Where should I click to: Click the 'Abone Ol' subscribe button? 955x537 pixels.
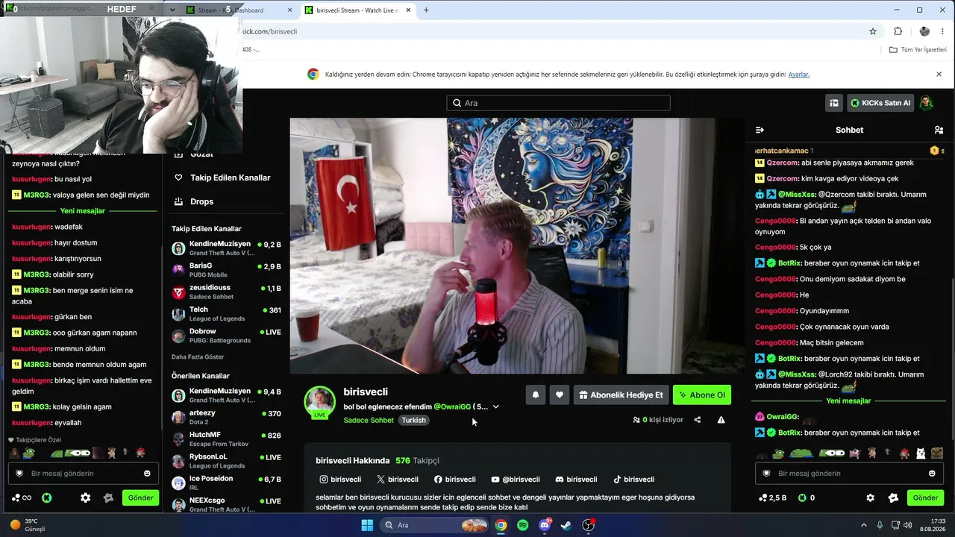coord(702,395)
